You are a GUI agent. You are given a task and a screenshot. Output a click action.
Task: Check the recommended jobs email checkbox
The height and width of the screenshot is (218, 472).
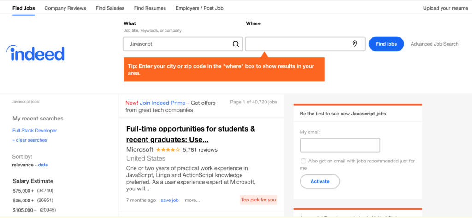pyautogui.click(x=303, y=161)
